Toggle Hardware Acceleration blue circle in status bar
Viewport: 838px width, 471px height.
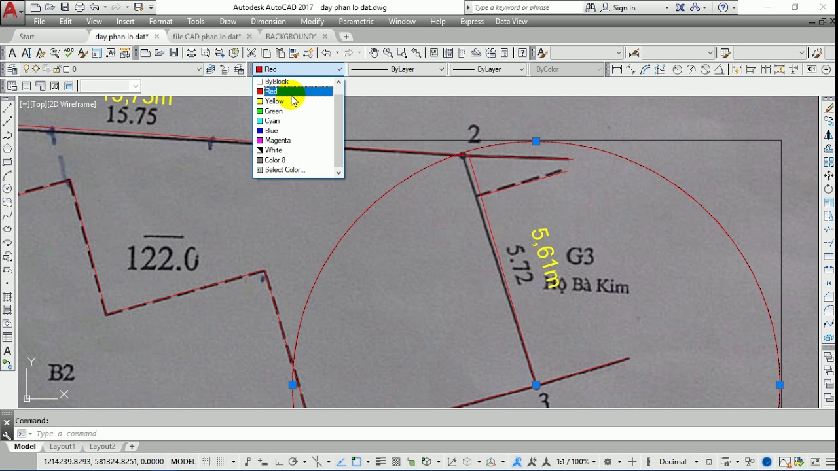coord(767,462)
